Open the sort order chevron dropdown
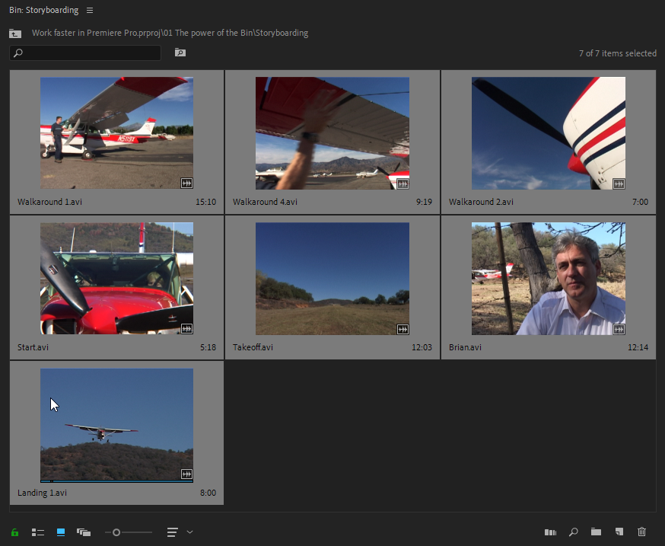 pos(188,532)
